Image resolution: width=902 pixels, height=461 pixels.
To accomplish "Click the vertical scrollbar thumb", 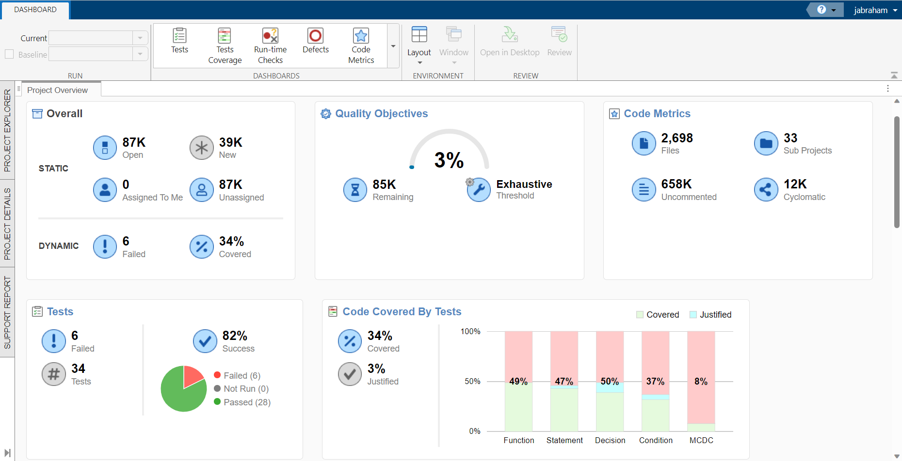I will tap(897, 172).
